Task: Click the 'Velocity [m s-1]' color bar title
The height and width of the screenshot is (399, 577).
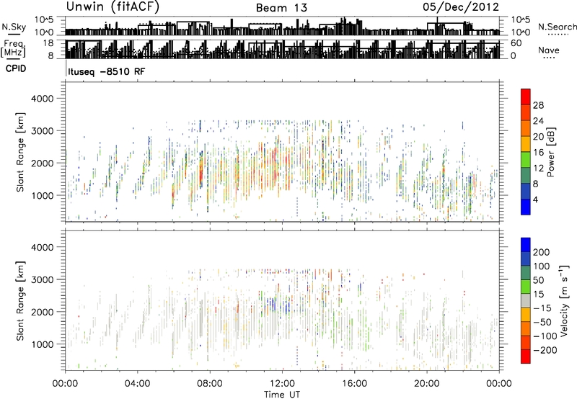Action: (564, 300)
